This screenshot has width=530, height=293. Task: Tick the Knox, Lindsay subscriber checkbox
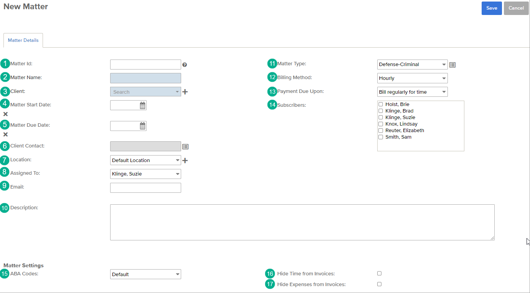[x=381, y=124]
